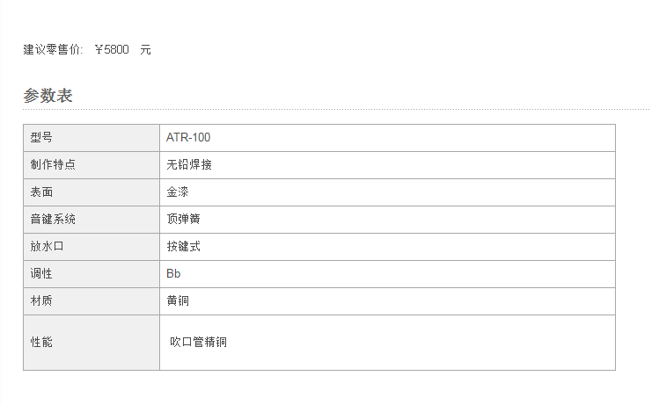
Task: Select the 性能 row label
Action: (x=91, y=343)
